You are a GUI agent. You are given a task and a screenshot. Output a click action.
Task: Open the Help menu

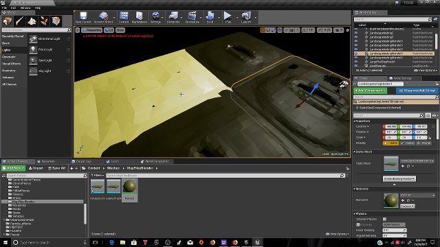[x=38, y=8]
